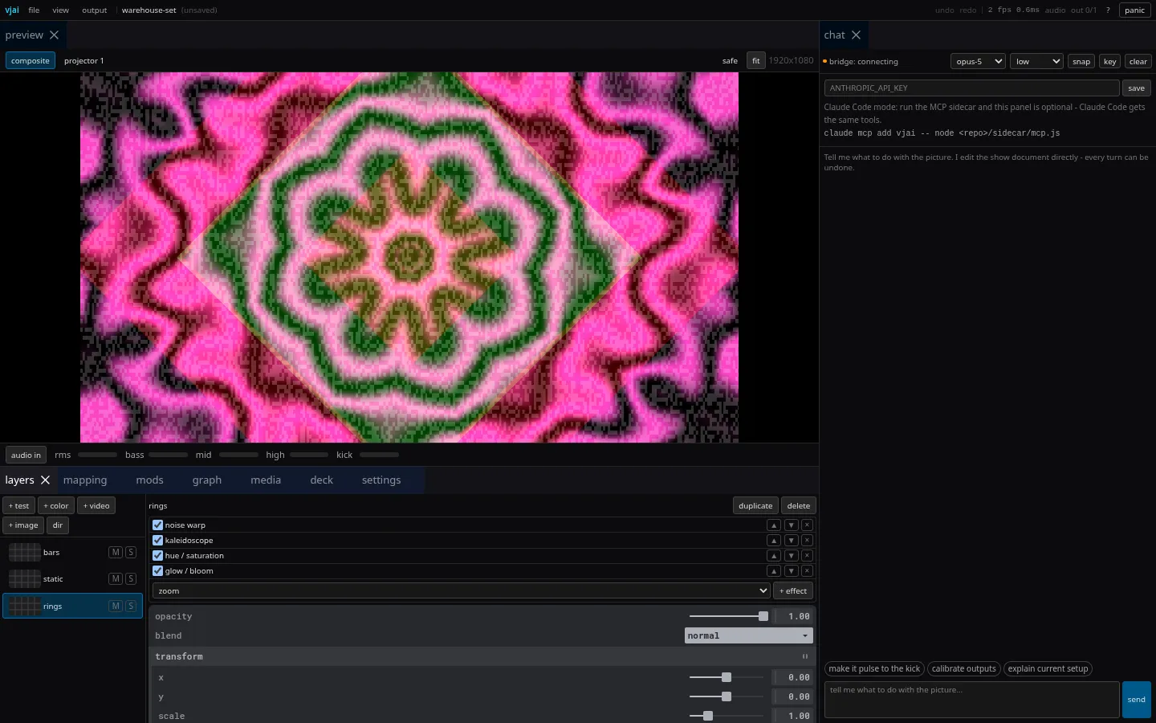This screenshot has width=1156, height=723.
Task: Close the layers tab
Action: pos(45,480)
